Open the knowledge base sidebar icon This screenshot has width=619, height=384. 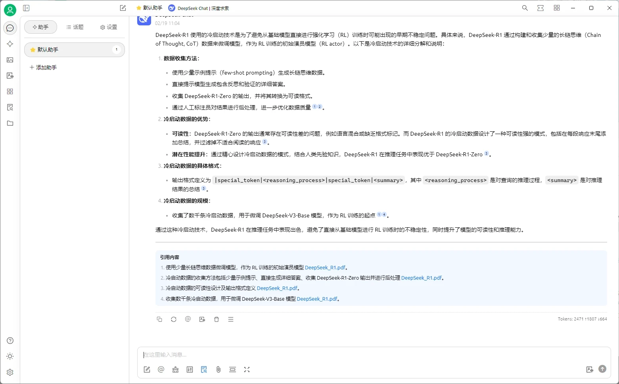coord(10,108)
